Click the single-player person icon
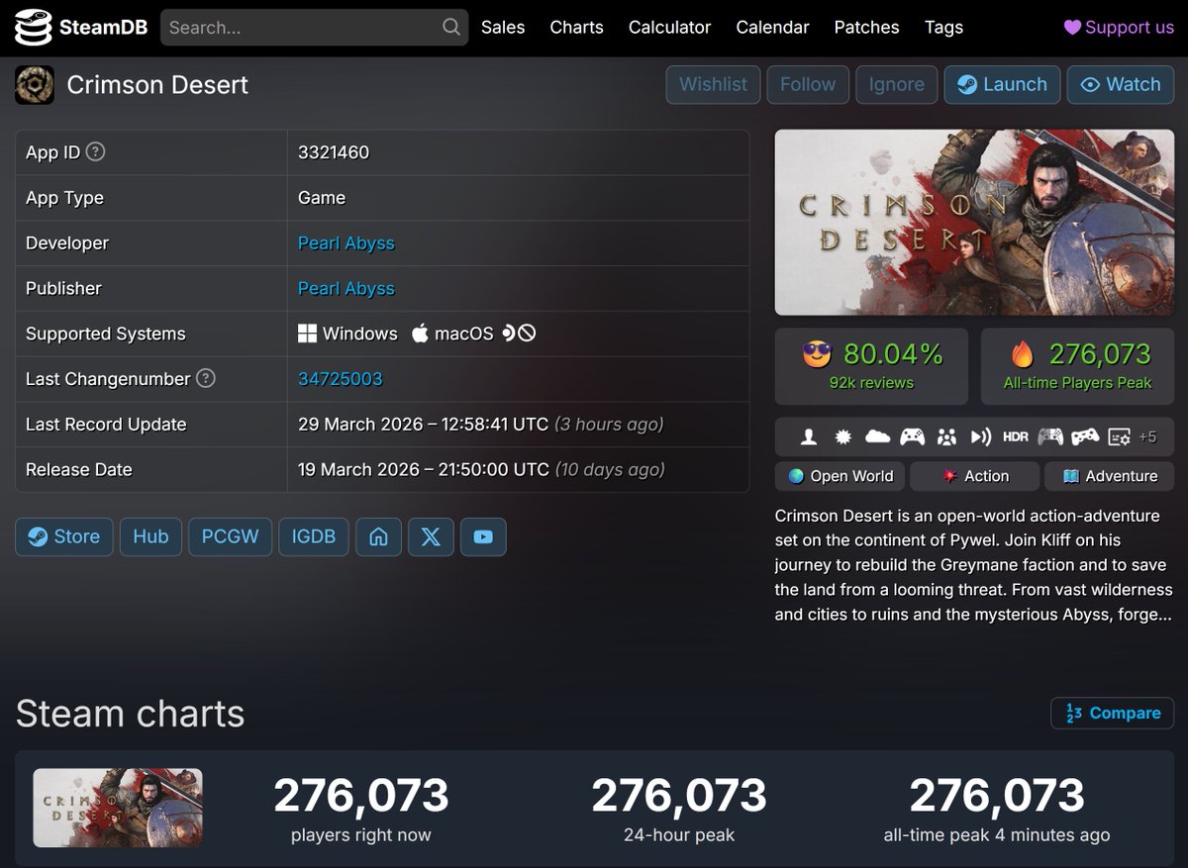Viewport: 1188px width, 868px height. (x=809, y=436)
